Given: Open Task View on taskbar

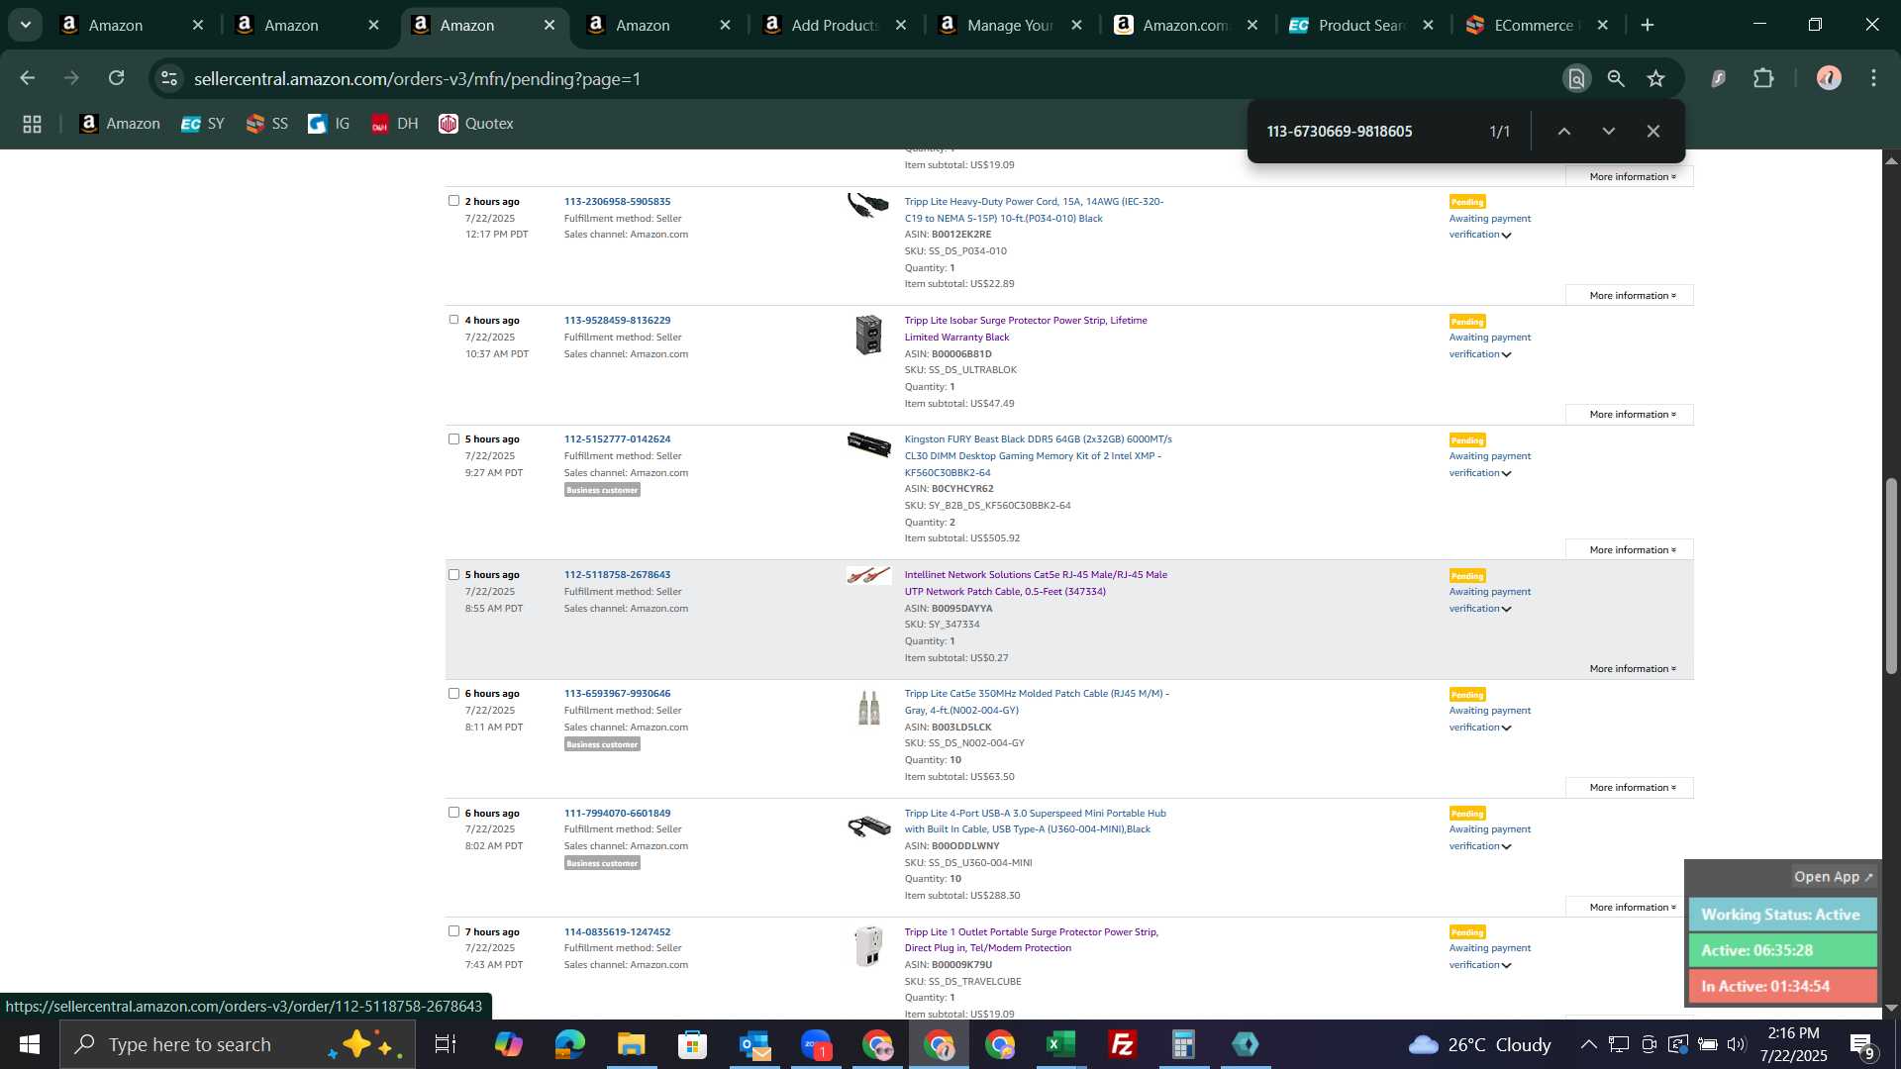Looking at the screenshot, I should tap(446, 1044).
